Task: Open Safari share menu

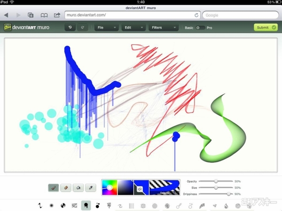Action: [57, 15]
